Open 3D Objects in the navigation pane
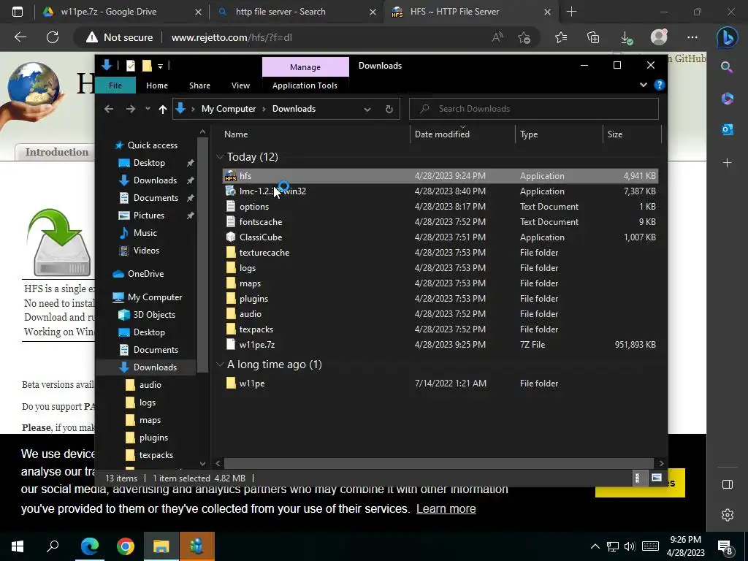The width and height of the screenshot is (748, 561). [x=153, y=315]
